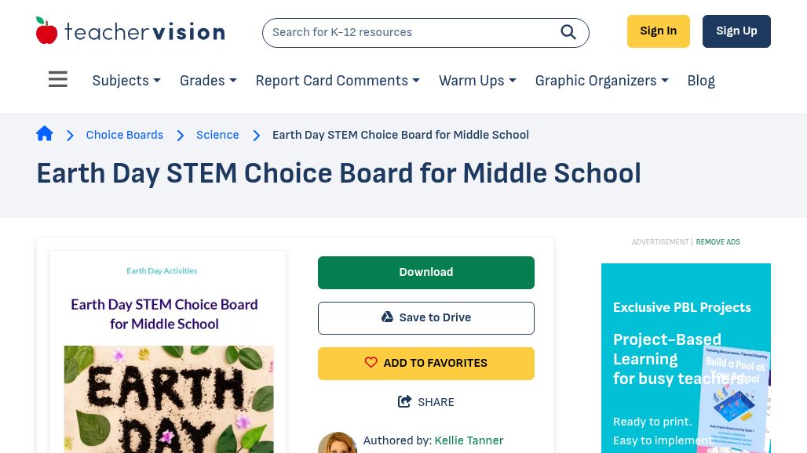Focus the K-12 resources search field
The image size is (807, 453).
click(408, 32)
